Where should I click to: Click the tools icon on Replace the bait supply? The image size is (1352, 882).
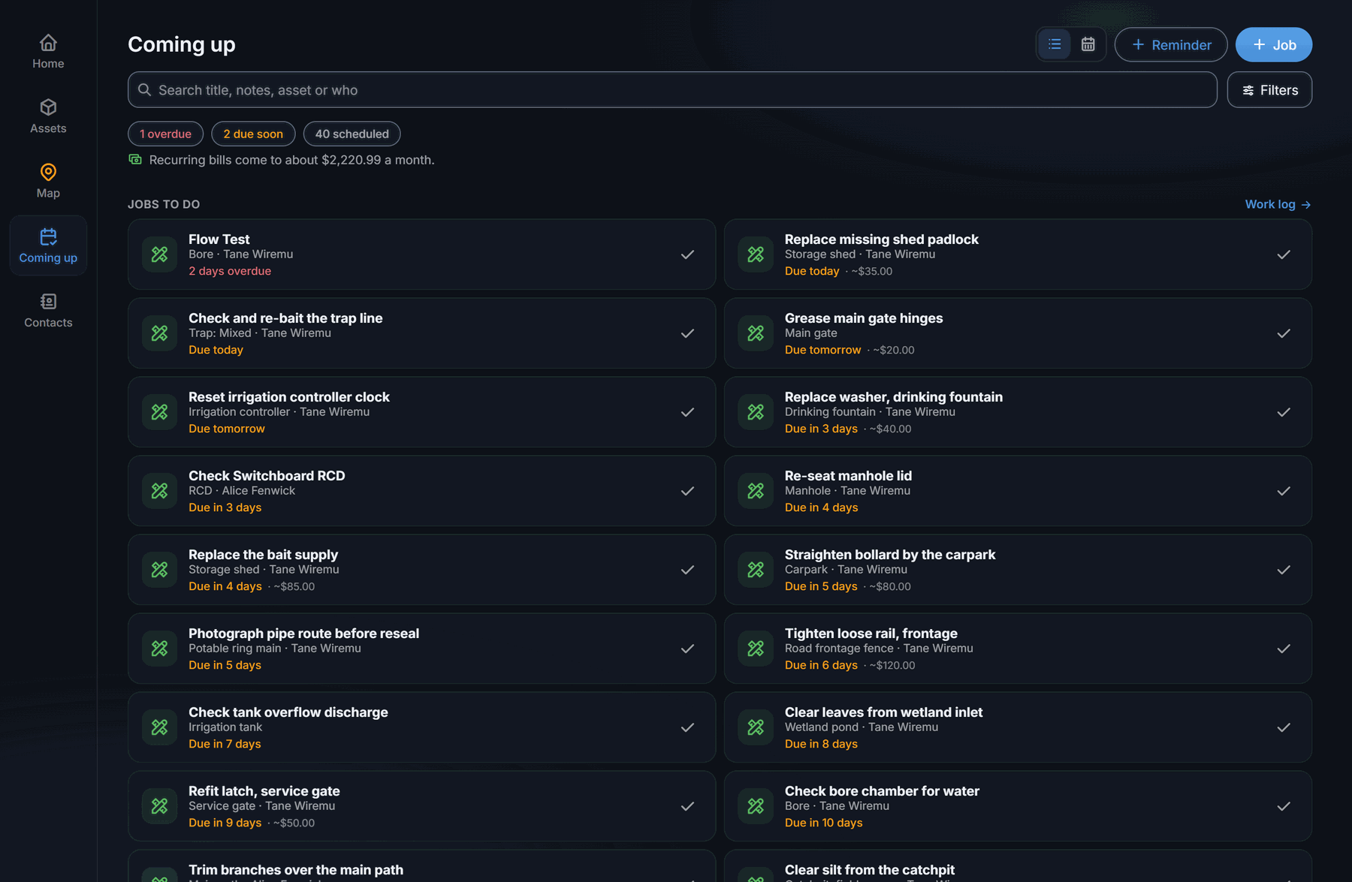coord(159,570)
